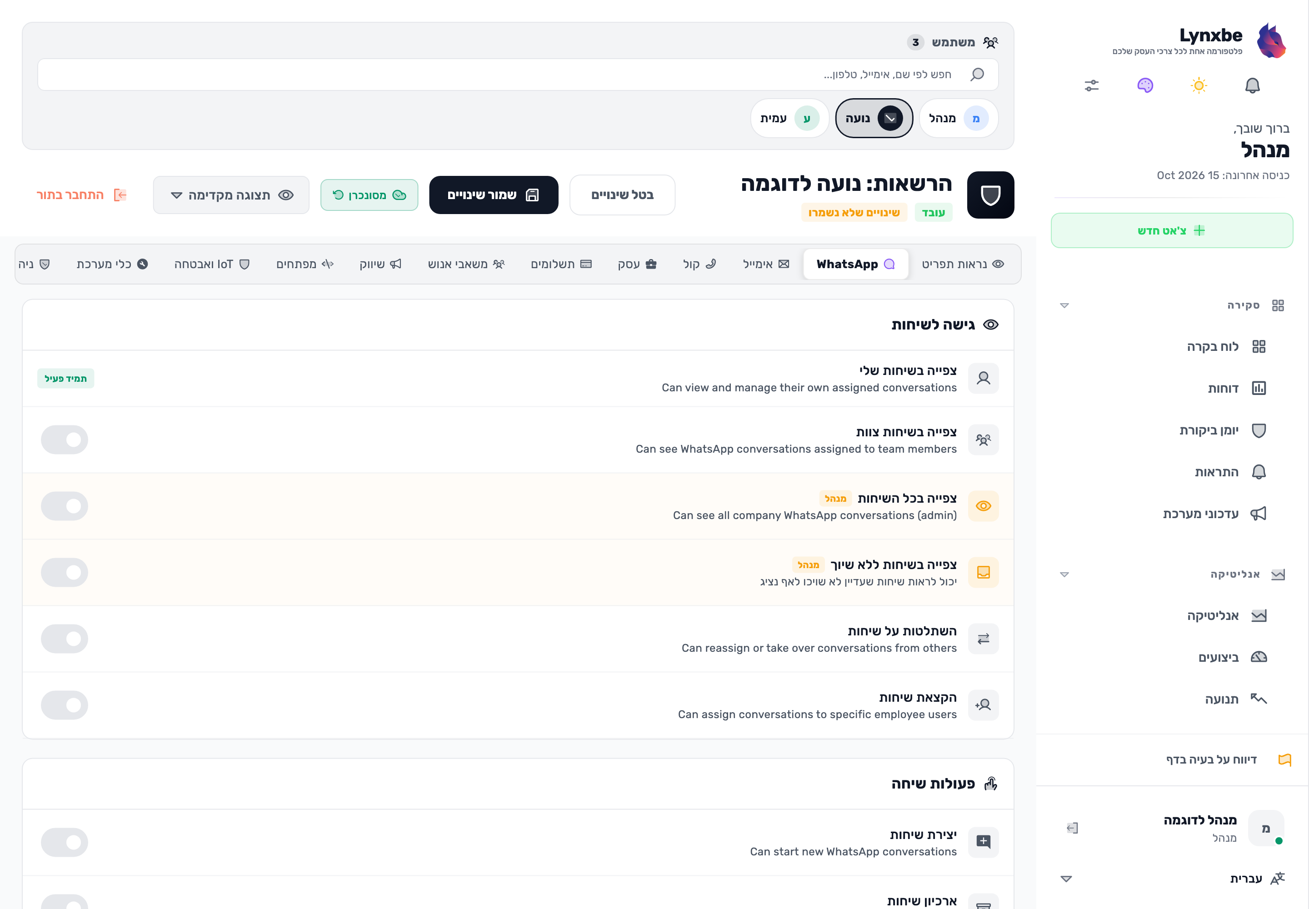1309x909 pixels.
Task: Open the תצוגה מקדימה dropdown
Action: (231, 195)
